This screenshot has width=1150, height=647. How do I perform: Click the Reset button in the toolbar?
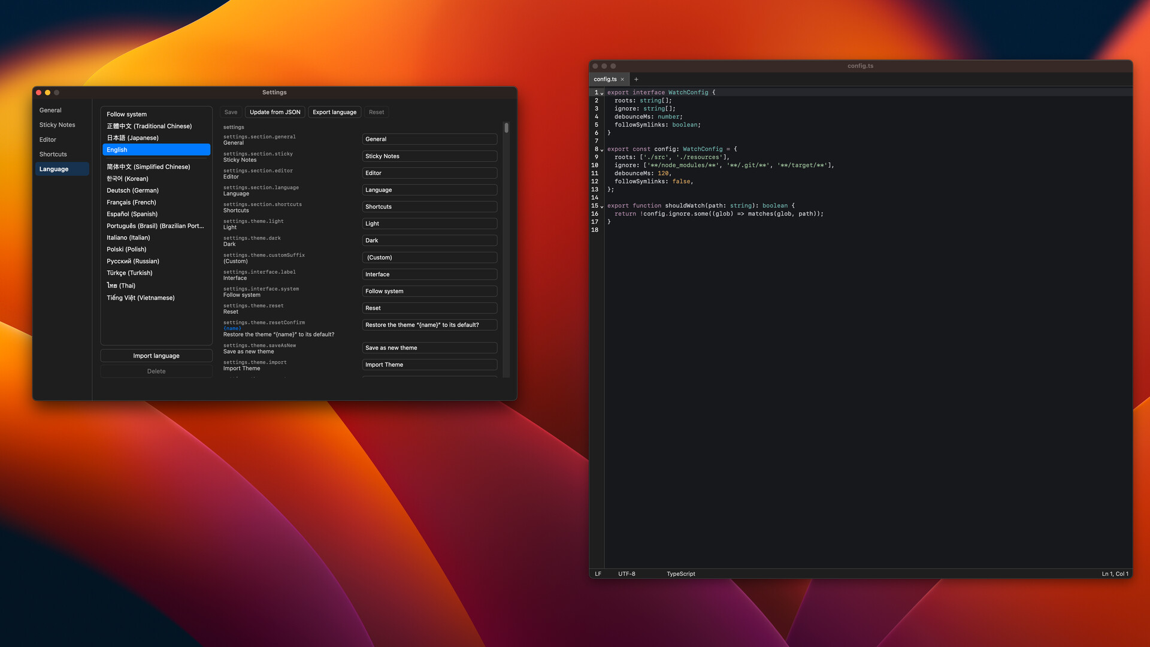(x=376, y=112)
